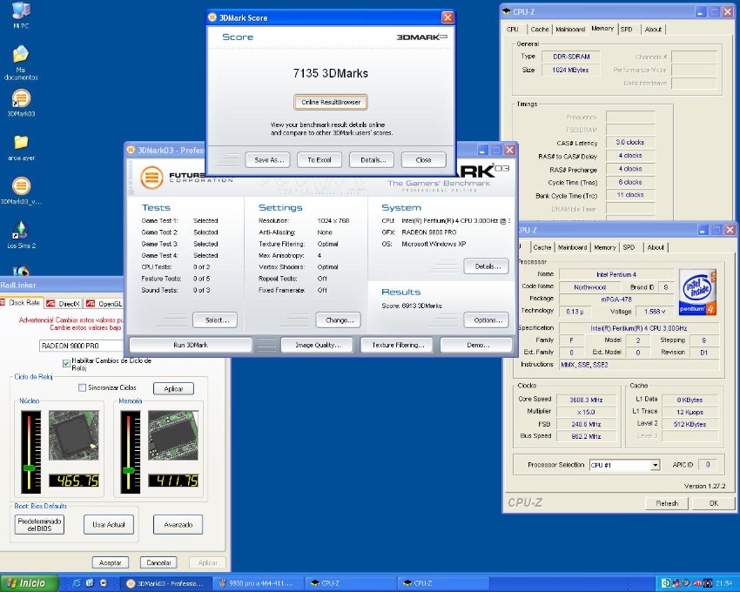Image resolution: width=740 pixels, height=592 pixels.
Task: Enable the Sincronizar Ciclos checkbox
Action: 83,388
